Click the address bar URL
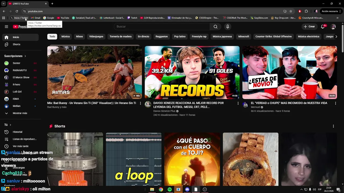The height and width of the screenshot is (193, 344). [x=35, y=11]
